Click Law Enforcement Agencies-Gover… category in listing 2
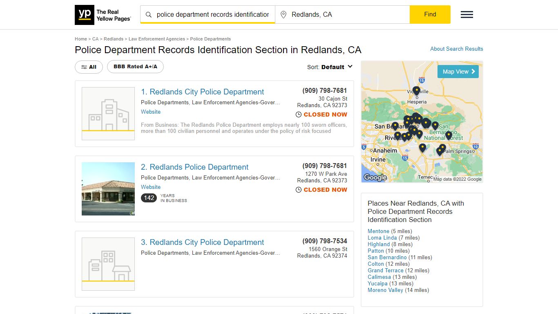The image size is (558, 314). coord(236,178)
